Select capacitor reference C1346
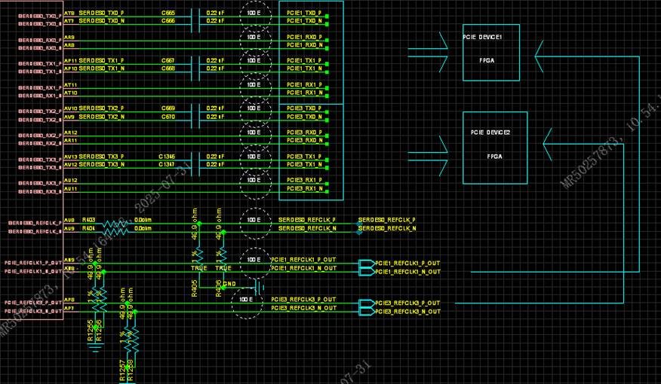661x384 pixels. 167,157
